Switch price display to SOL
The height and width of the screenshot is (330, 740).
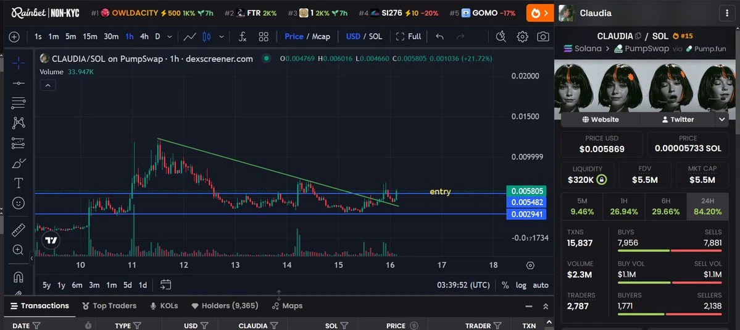tap(376, 36)
